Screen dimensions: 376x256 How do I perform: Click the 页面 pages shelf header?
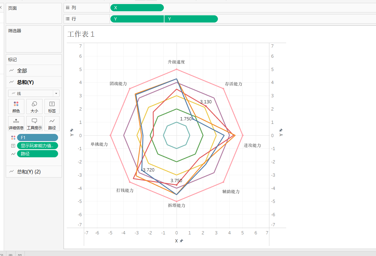pyautogui.click(x=12, y=8)
